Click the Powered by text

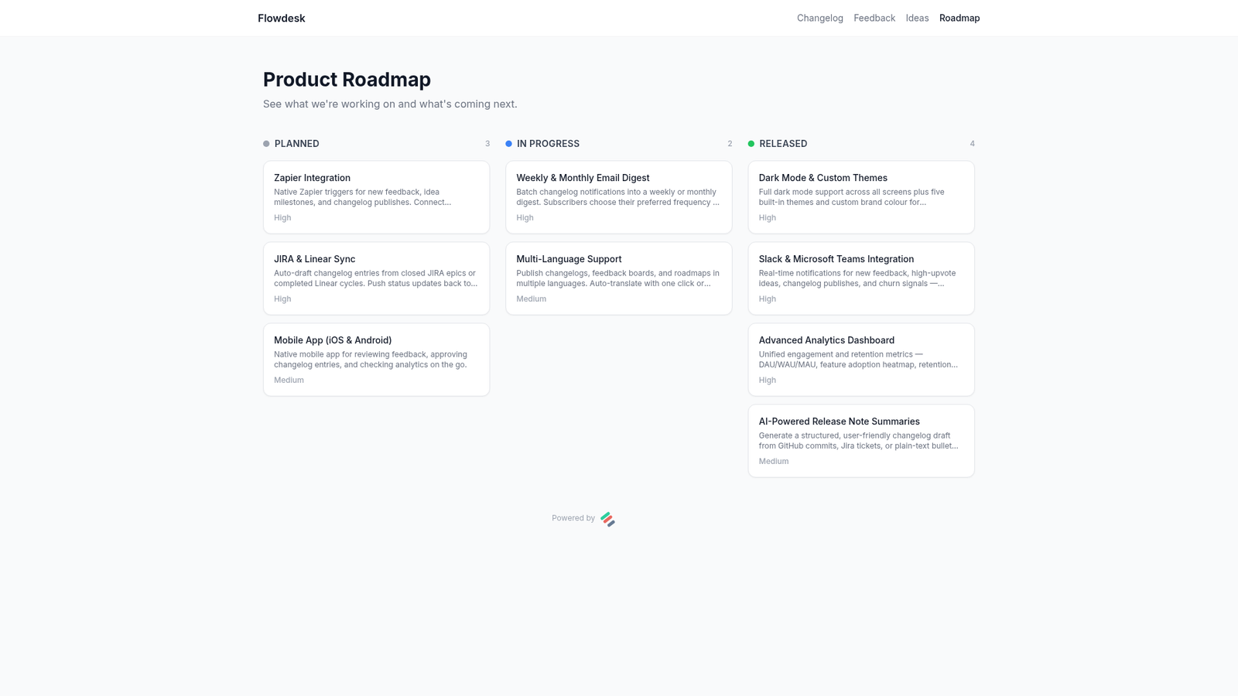tap(573, 518)
